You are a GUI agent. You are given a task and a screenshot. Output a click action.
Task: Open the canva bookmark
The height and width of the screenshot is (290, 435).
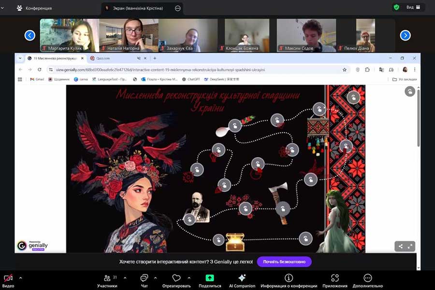tap(81, 79)
